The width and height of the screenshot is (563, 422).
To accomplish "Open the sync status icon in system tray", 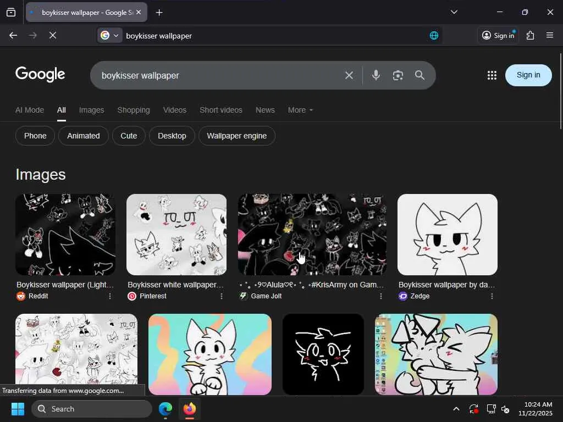I will coord(473,409).
